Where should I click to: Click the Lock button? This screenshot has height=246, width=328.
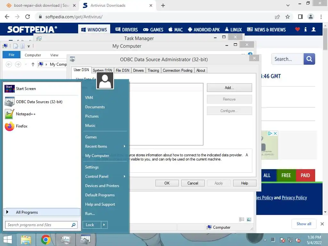(x=92, y=225)
